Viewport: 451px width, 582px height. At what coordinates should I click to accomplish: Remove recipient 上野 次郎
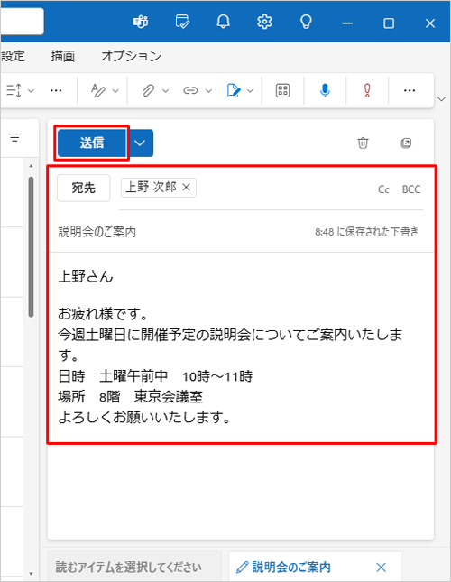(x=186, y=187)
